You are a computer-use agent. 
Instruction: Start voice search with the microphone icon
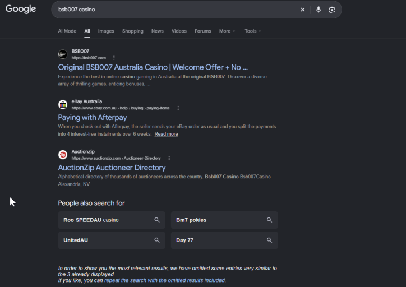[319, 10]
